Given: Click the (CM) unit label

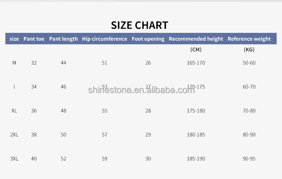Looking at the screenshot, I should coord(196,50).
